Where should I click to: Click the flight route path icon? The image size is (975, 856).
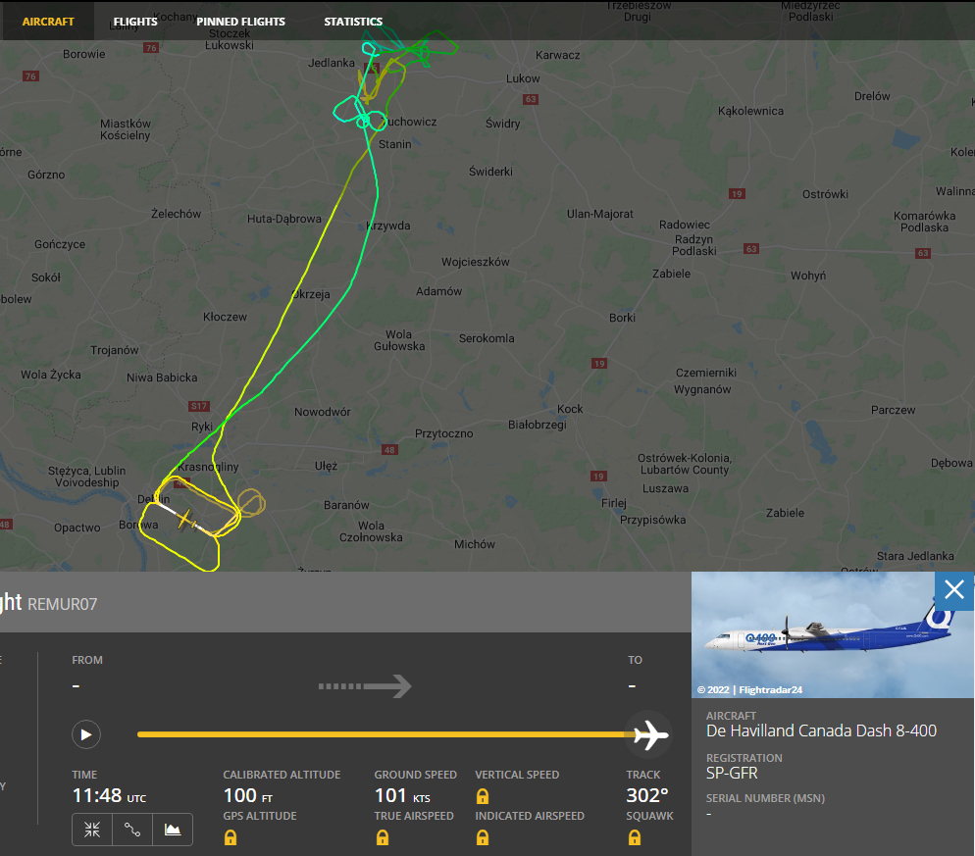[132, 830]
